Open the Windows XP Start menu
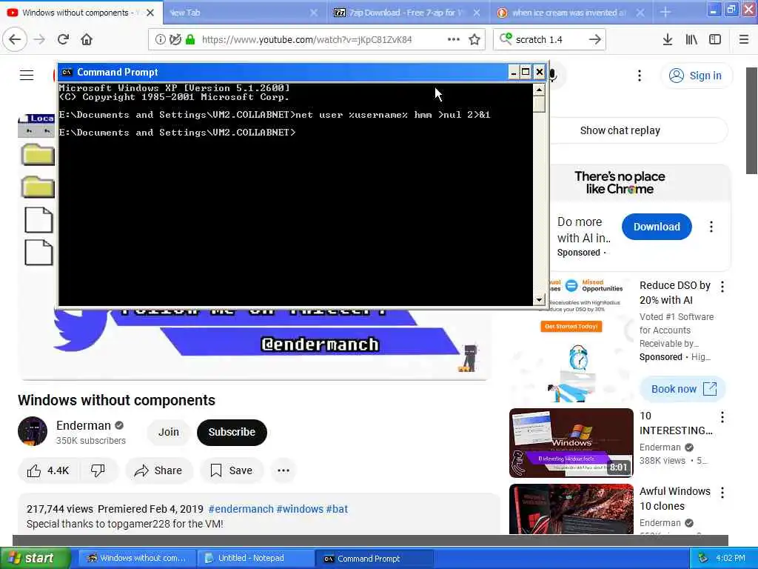Image resolution: width=758 pixels, height=569 pixels. [x=36, y=558]
